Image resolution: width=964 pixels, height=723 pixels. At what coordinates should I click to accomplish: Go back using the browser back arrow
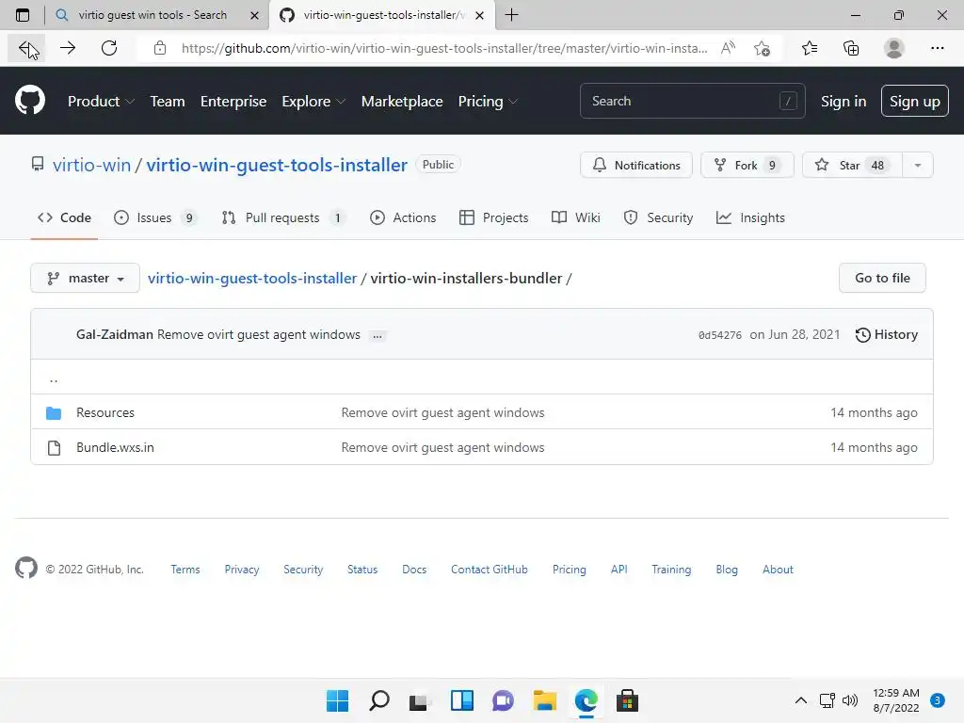[25, 48]
